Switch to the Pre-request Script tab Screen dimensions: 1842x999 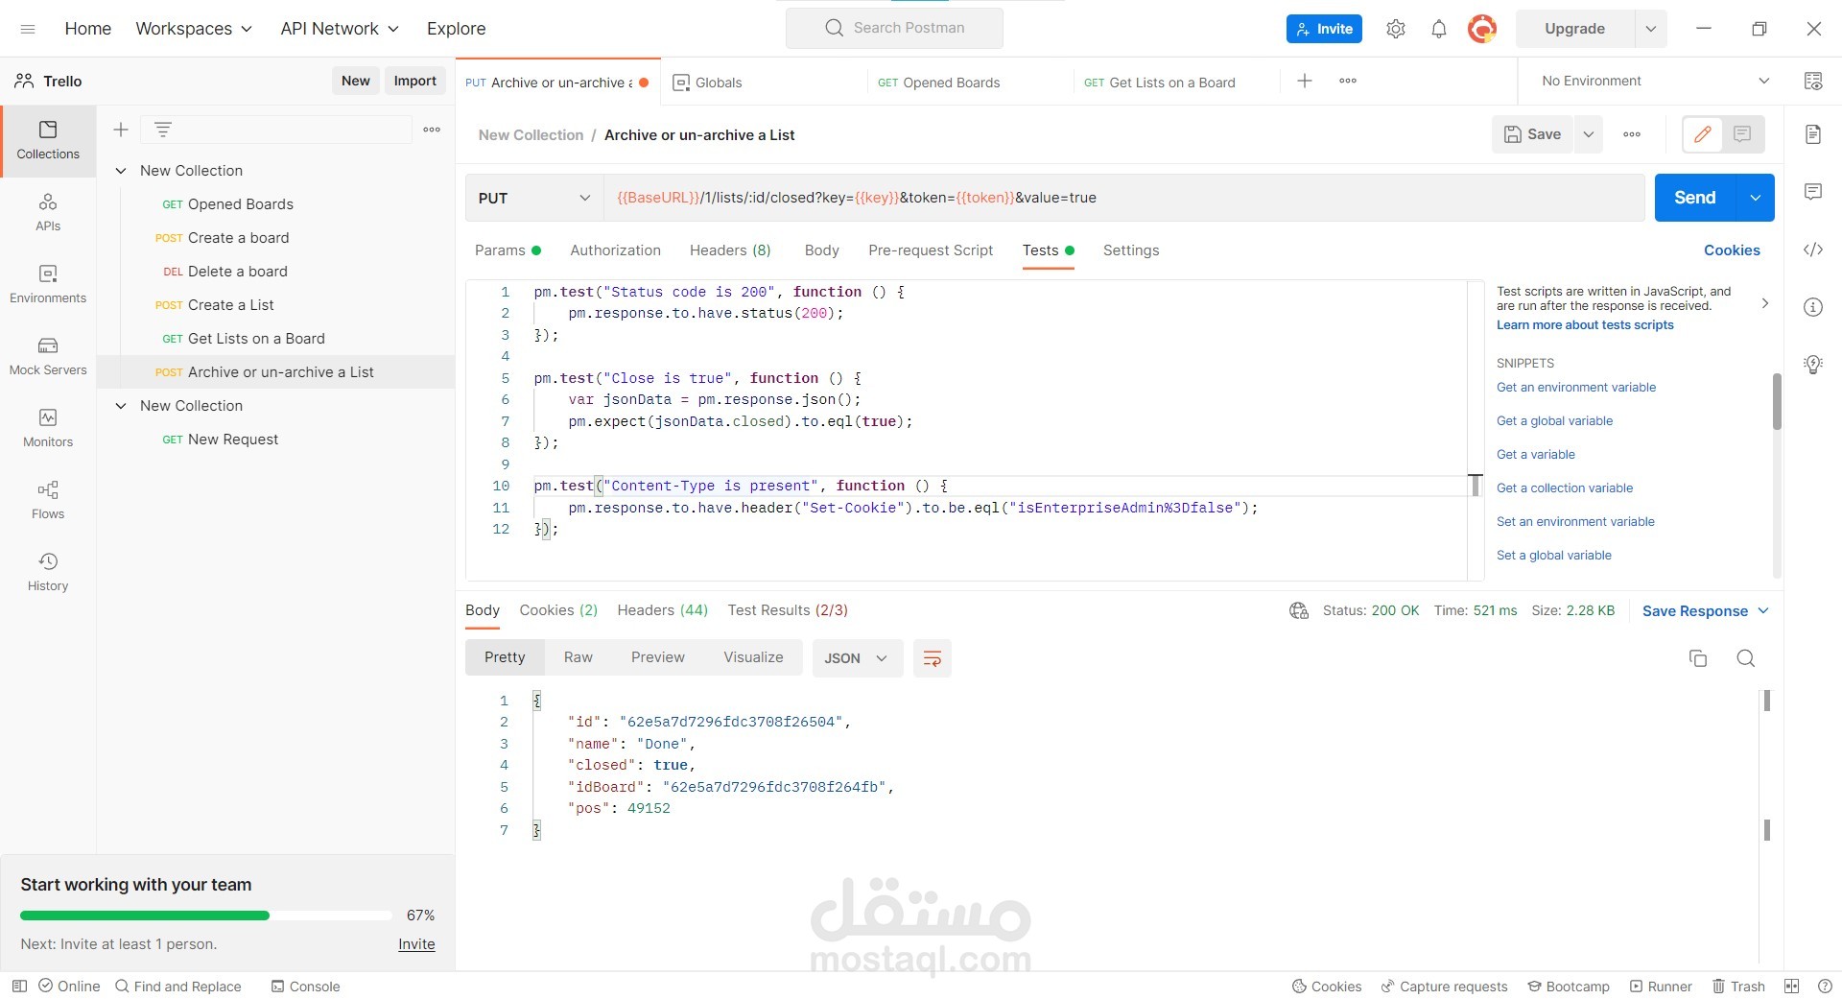[x=931, y=250]
